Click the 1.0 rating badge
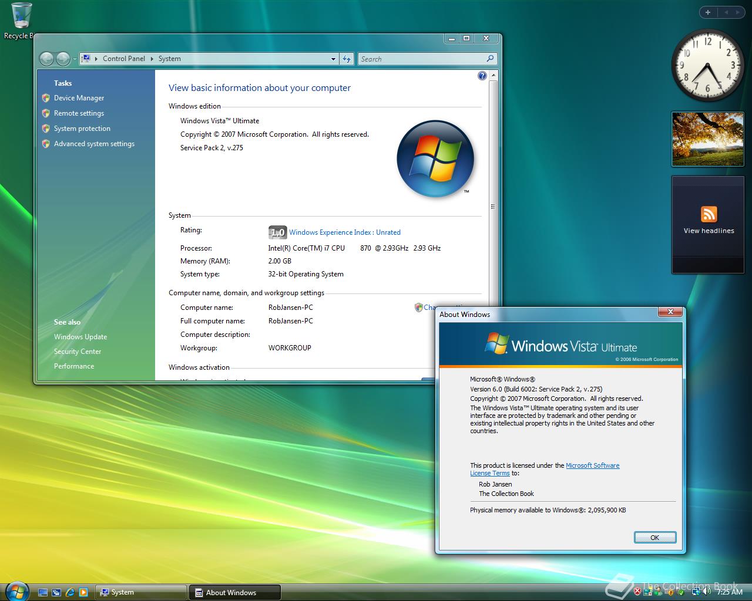This screenshot has height=601, width=752. (x=277, y=232)
